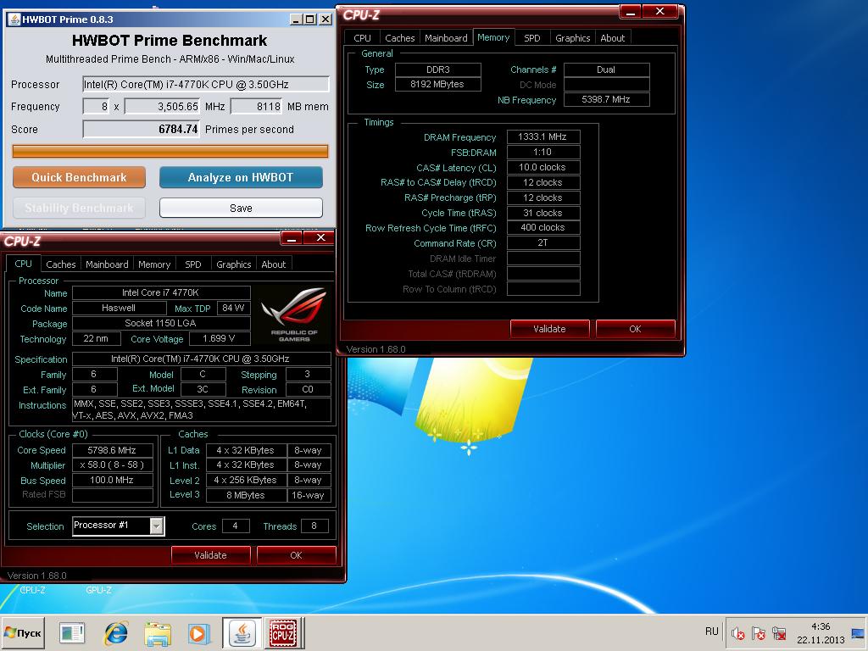Viewport: 868px width, 651px height.
Task: Select SPD tab in CPU-Z Memory window
Action: click(532, 38)
